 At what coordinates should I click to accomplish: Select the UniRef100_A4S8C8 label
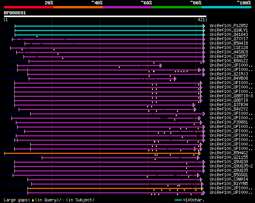[x=229, y=52]
